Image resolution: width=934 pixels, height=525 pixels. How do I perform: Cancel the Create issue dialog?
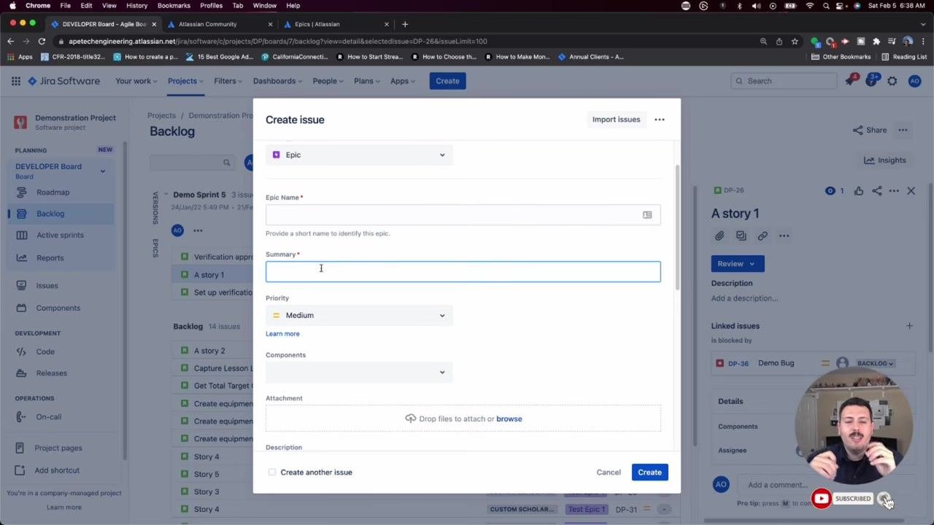(609, 472)
